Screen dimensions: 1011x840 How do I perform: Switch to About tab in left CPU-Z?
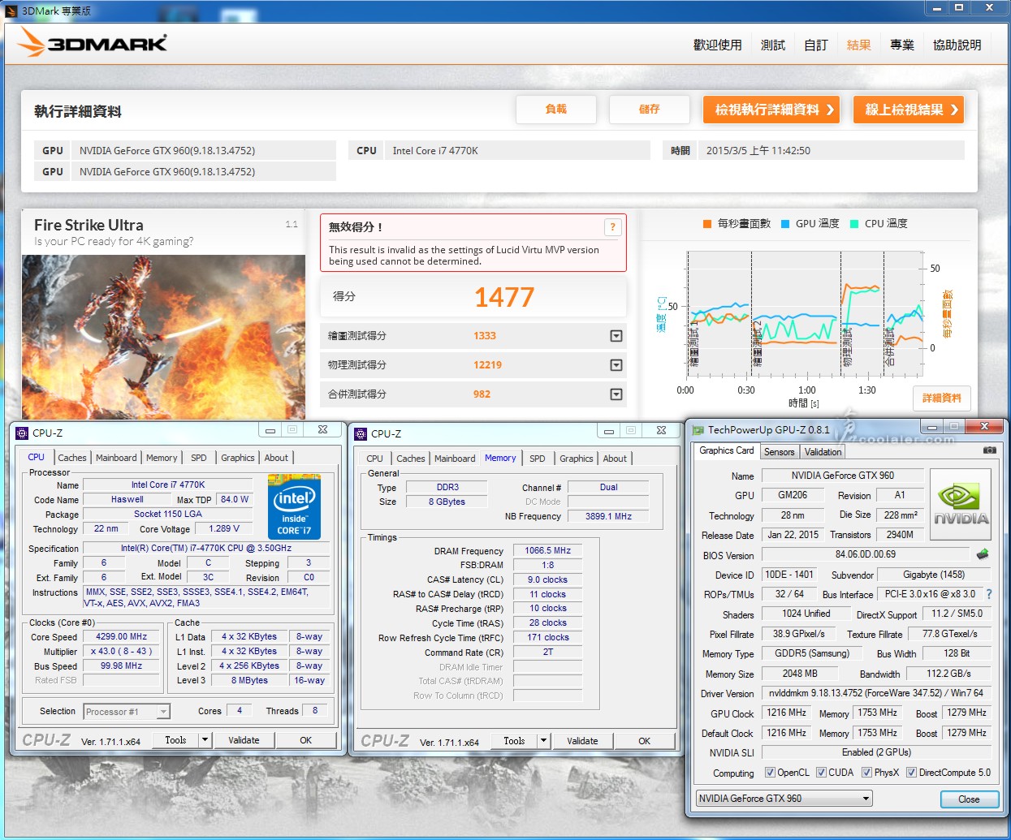click(276, 458)
